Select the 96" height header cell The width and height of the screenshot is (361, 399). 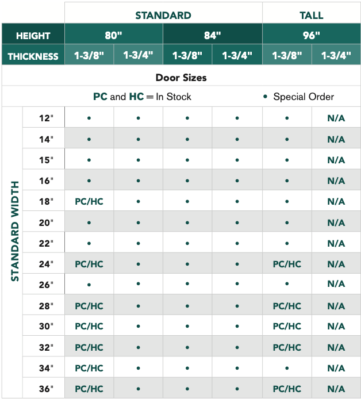point(311,36)
